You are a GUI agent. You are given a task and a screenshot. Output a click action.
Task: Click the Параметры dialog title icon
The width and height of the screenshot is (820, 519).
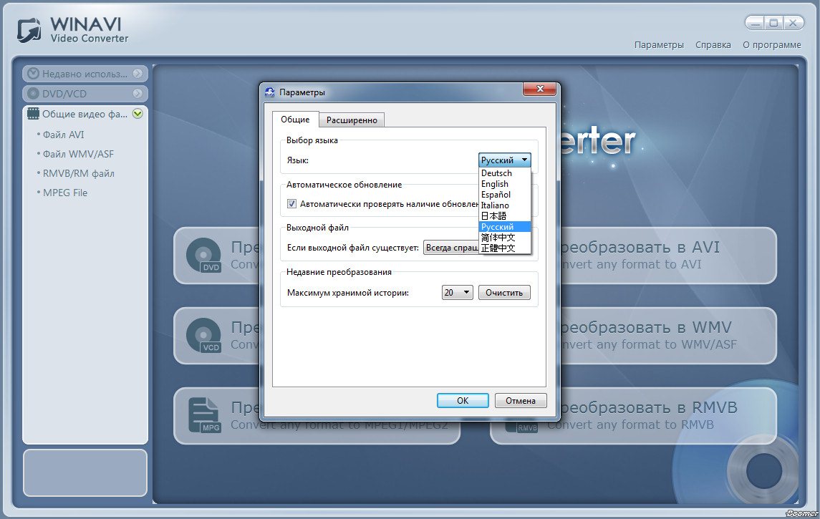pos(269,92)
